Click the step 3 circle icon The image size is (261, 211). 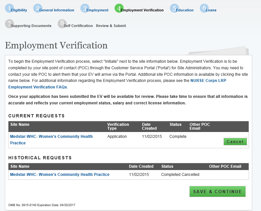[x=85, y=8]
